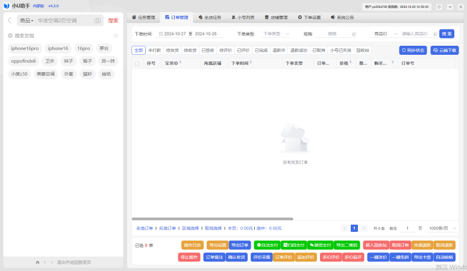467x271 pixels.
Task: Open the 下单类型 dropdown
Action: [x=277, y=34]
